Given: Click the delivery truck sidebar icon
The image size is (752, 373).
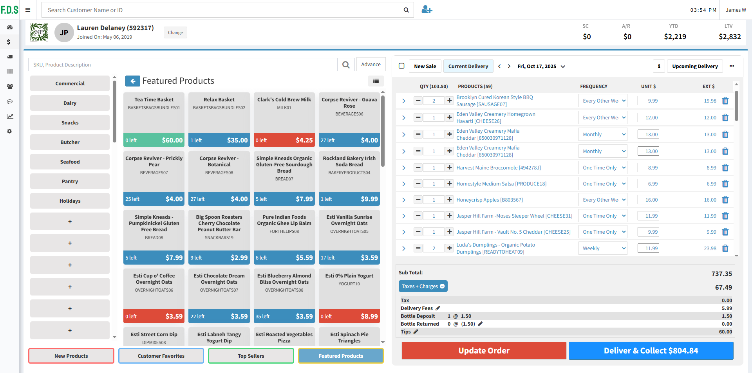Looking at the screenshot, I should pos(10,57).
